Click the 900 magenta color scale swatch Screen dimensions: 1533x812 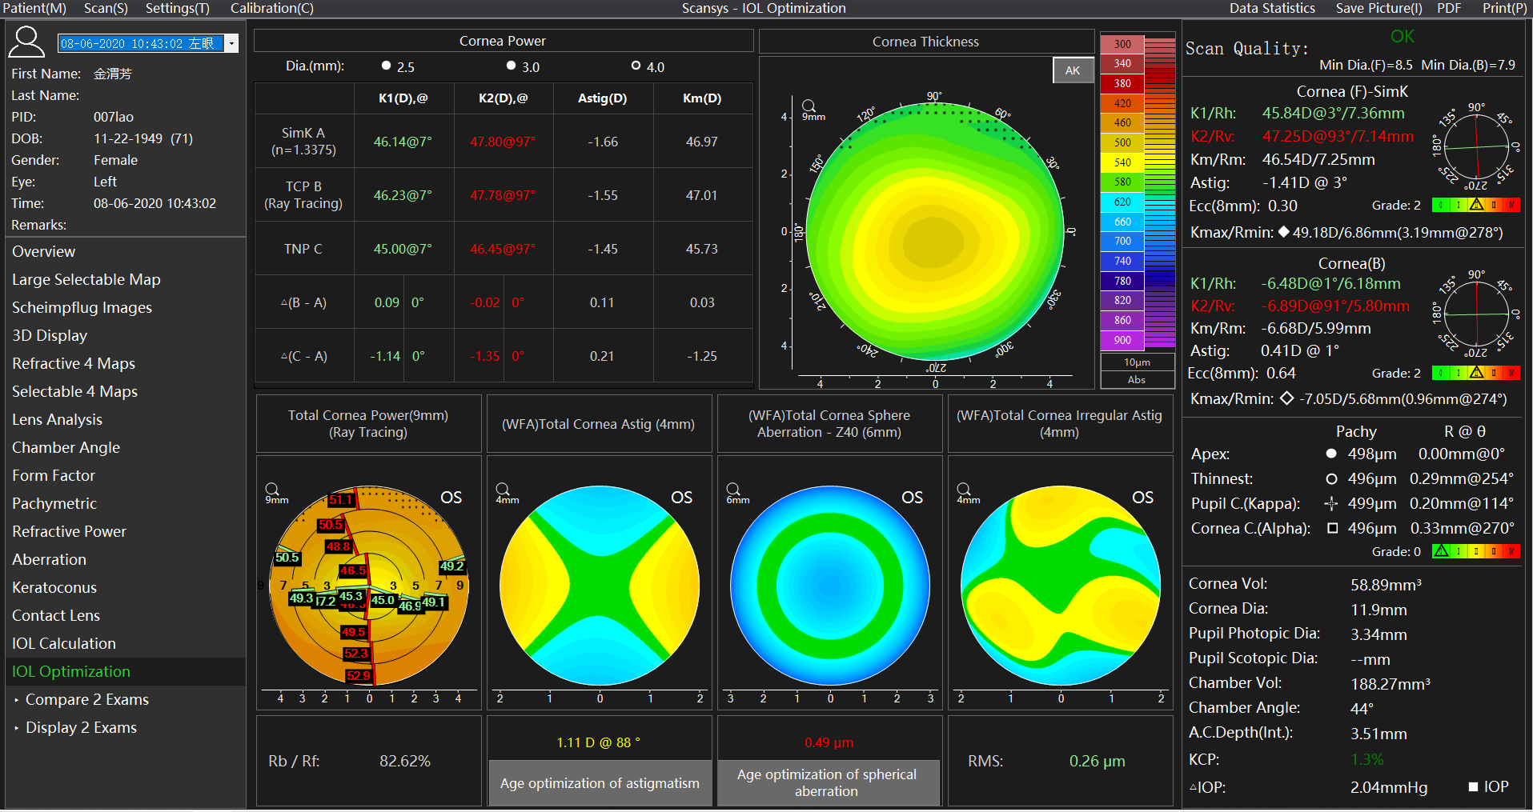[x=1122, y=340]
